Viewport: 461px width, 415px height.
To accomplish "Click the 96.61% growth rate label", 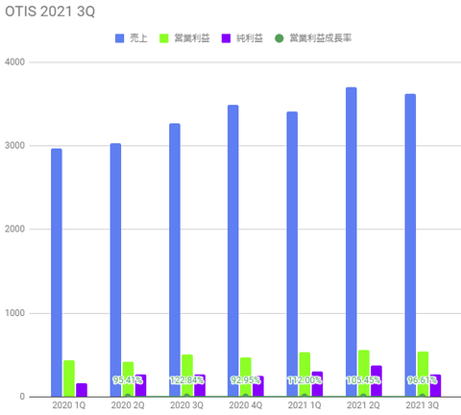I will [423, 380].
